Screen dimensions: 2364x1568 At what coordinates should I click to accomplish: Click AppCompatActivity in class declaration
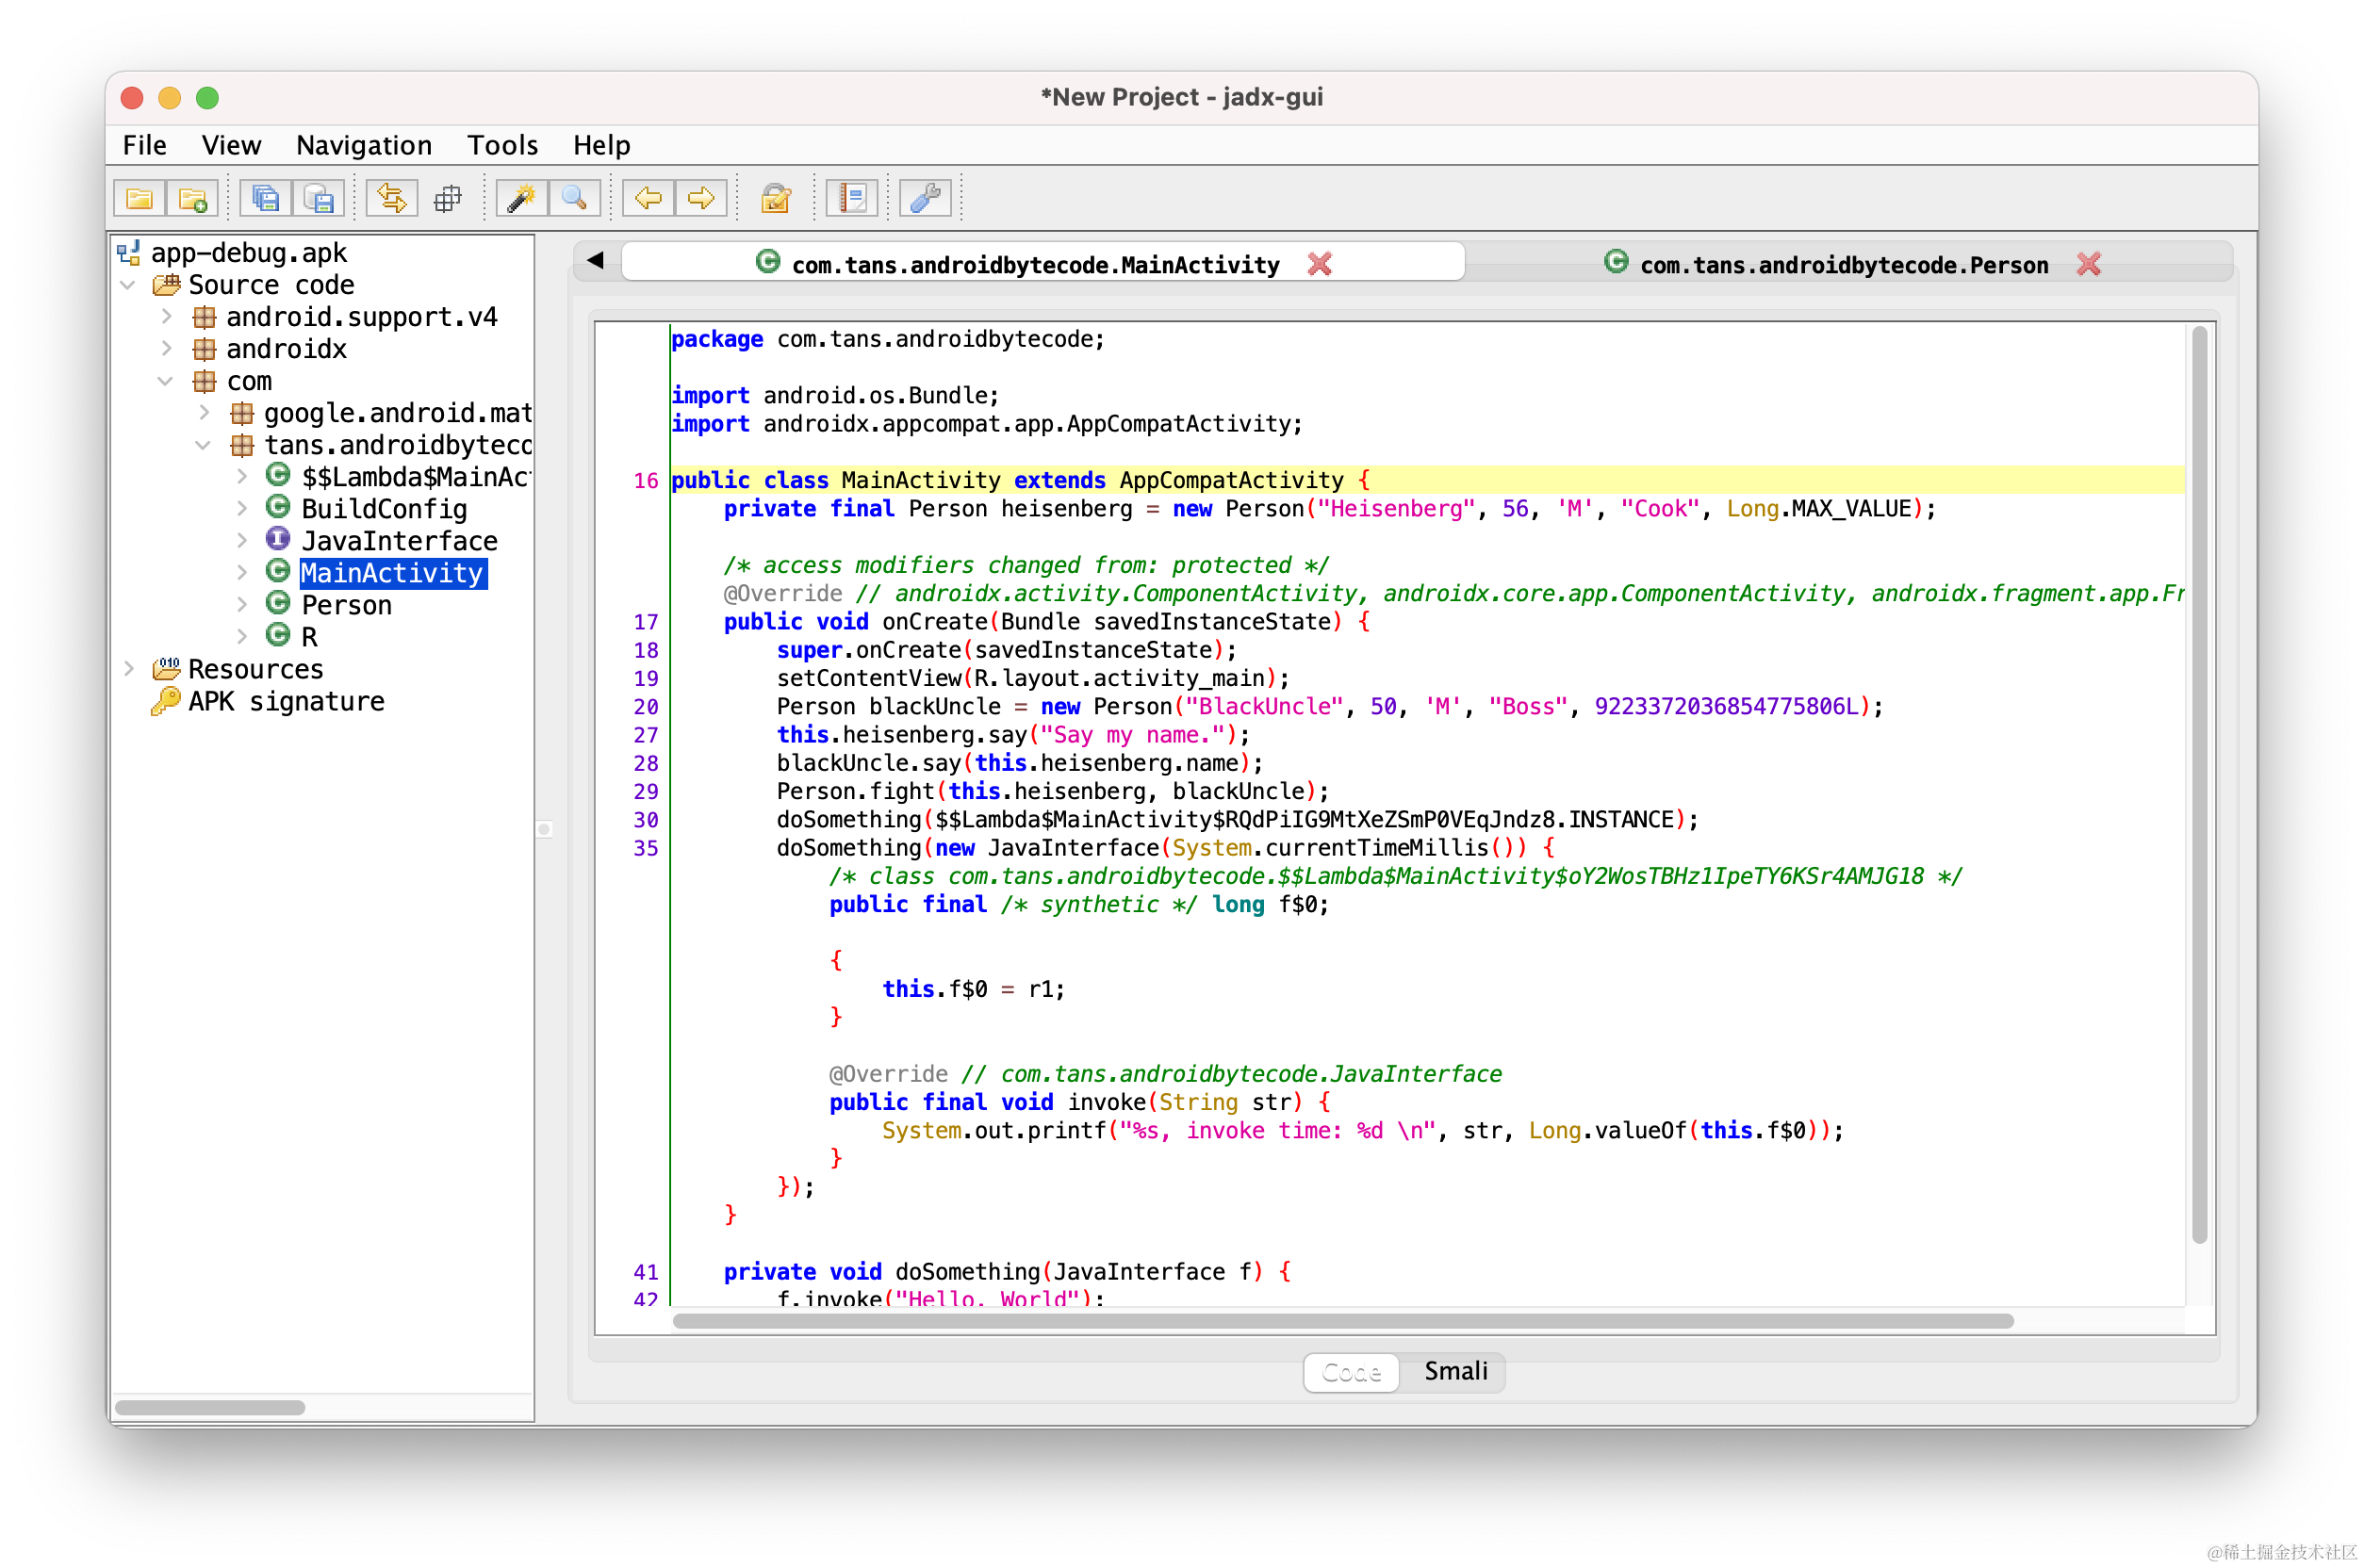coord(1231,480)
